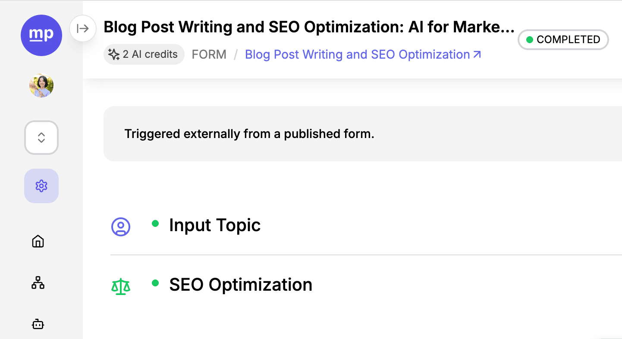The image size is (622, 339).
Task: Click the mp logo in sidebar
Action: pos(41,35)
